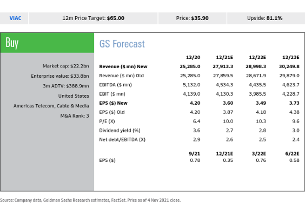Click the Upside 81.1% cell
The image size is (305, 203).
click(x=265, y=18)
